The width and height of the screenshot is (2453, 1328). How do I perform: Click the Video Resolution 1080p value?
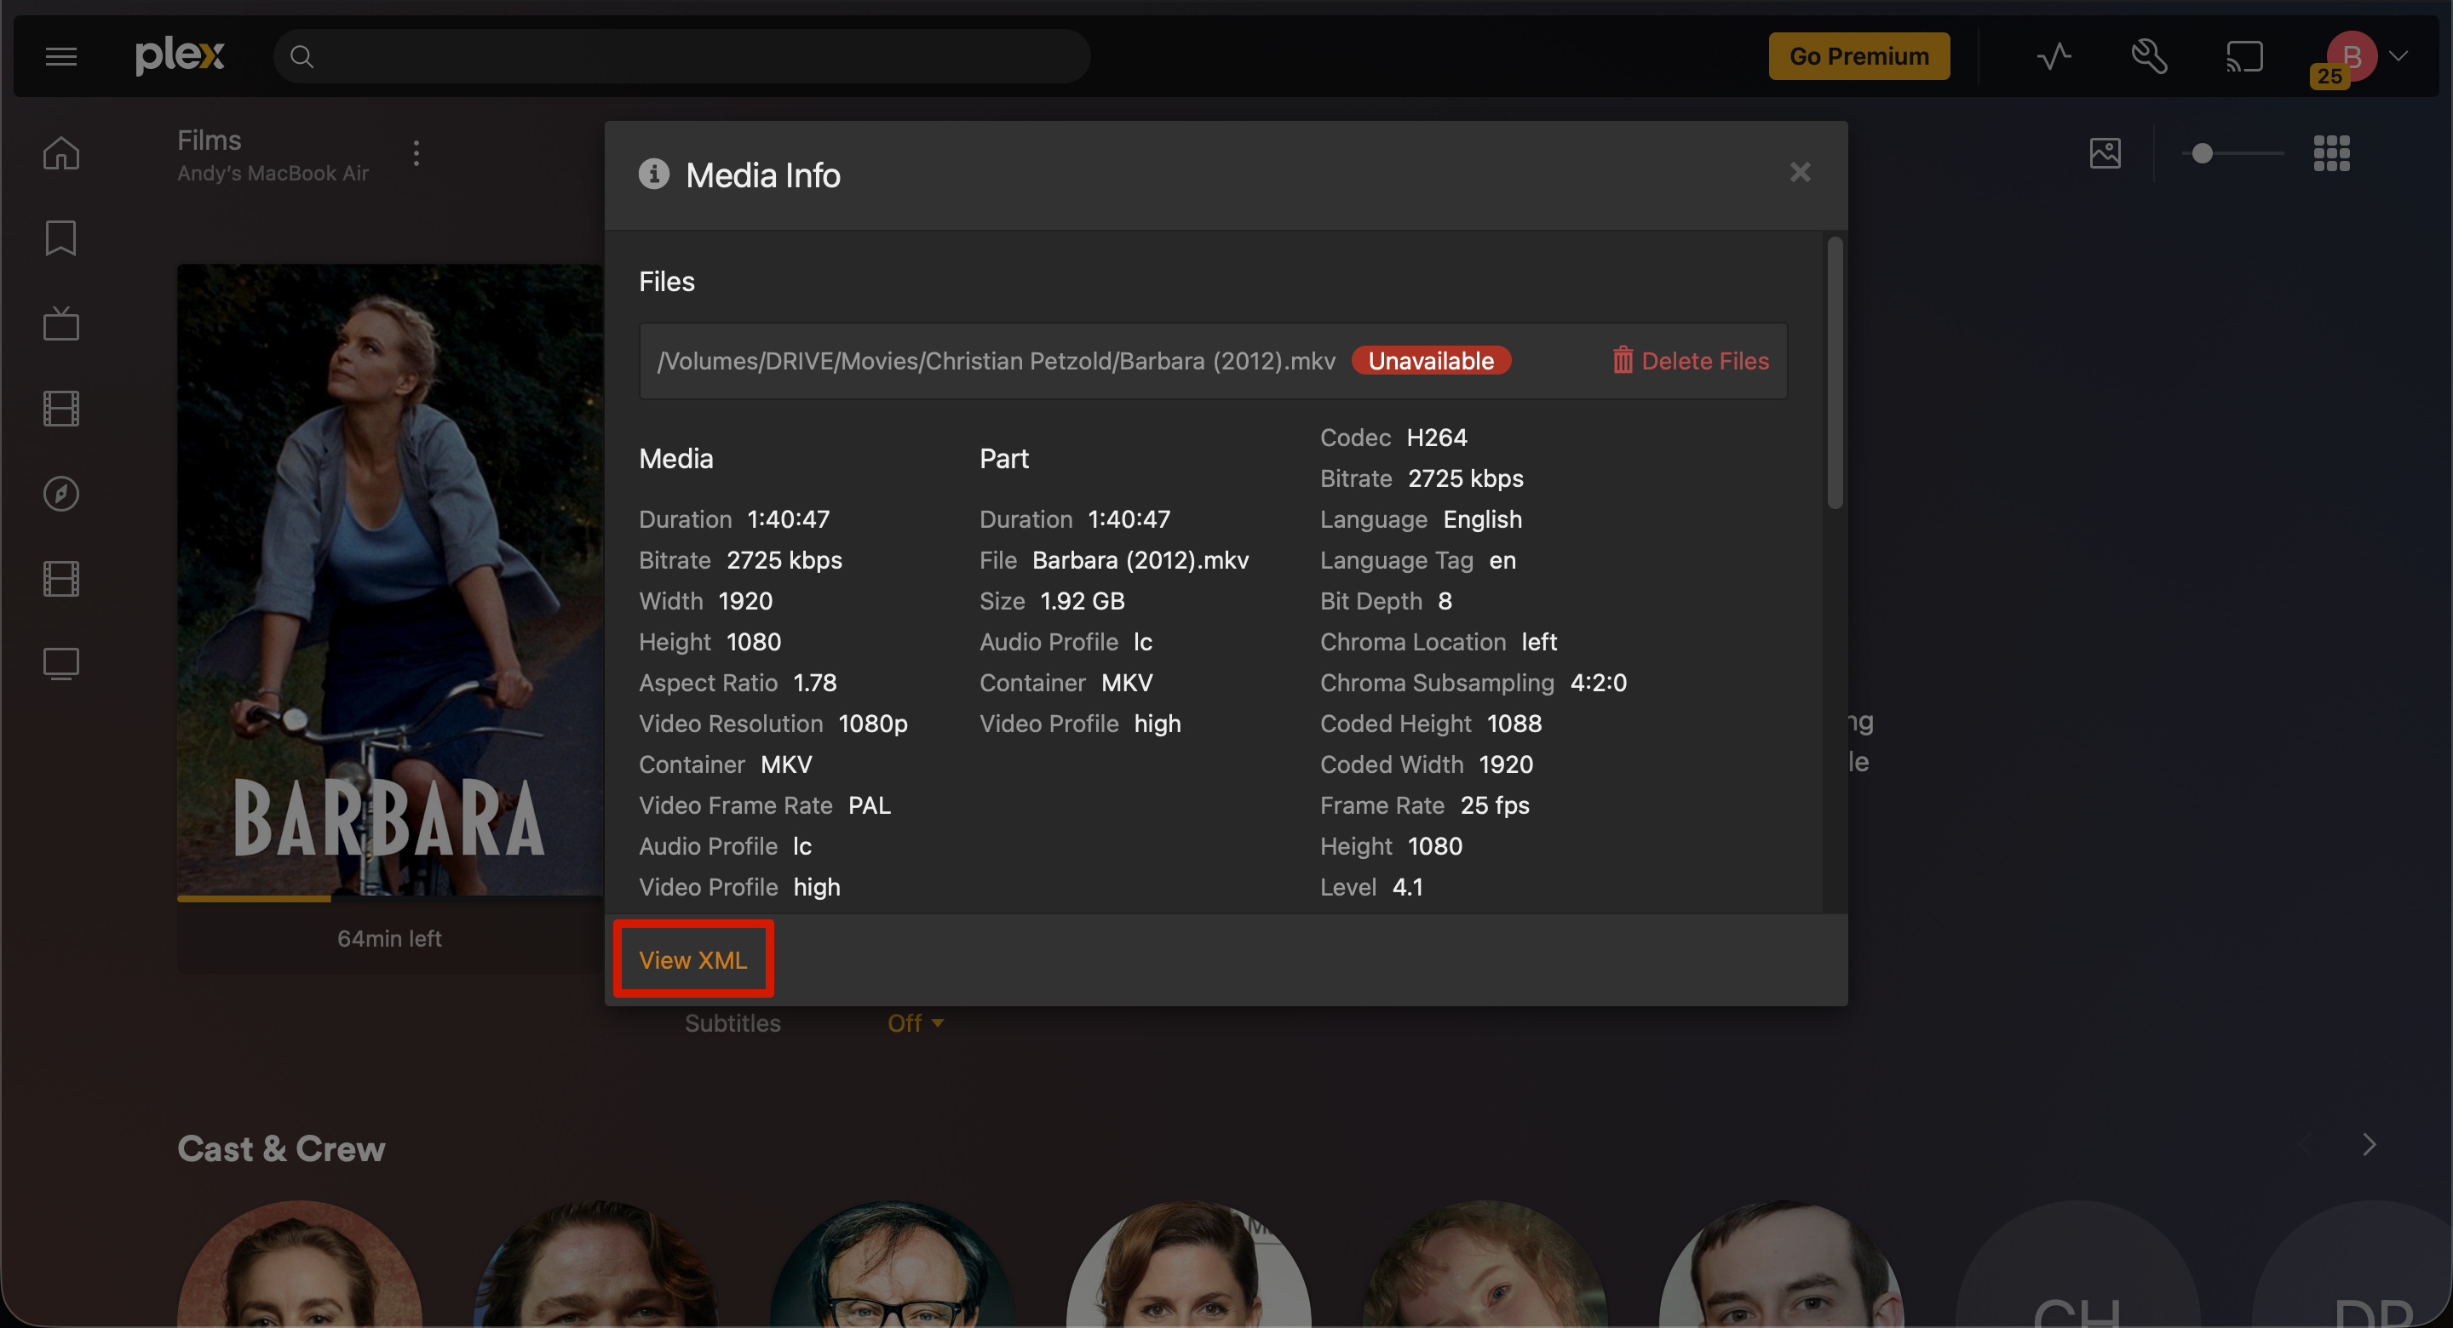tap(872, 724)
